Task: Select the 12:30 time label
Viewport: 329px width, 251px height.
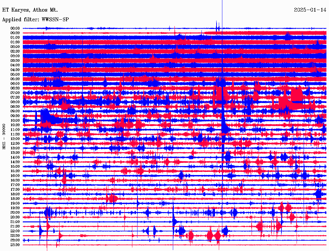Action: coord(15,144)
